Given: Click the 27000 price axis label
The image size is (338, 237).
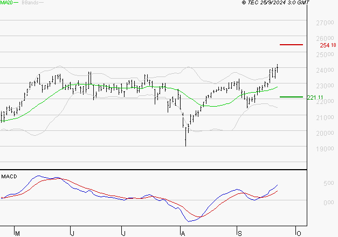Looking at the screenshot, I should click(325, 23).
